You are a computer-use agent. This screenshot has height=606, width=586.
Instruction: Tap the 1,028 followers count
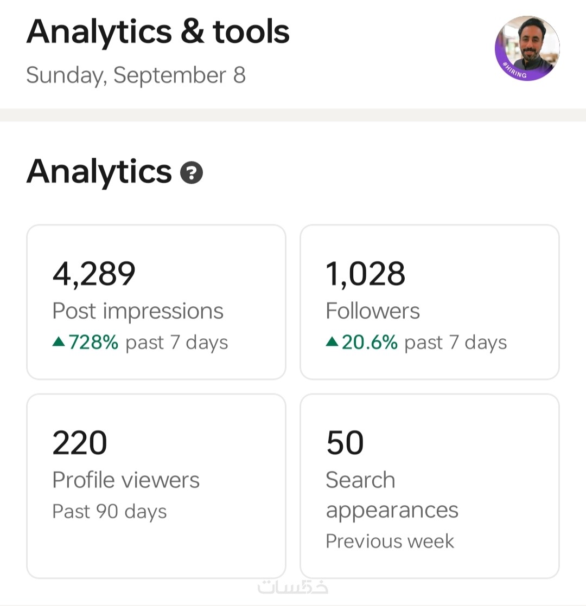click(x=365, y=273)
